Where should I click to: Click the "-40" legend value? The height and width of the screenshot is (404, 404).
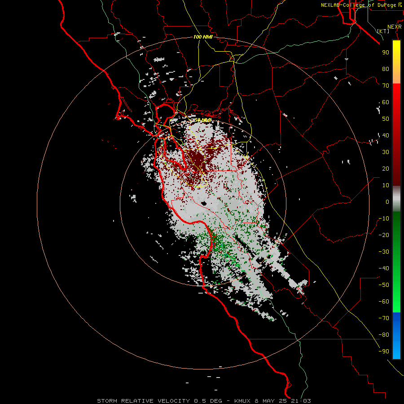tap(384, 268)
